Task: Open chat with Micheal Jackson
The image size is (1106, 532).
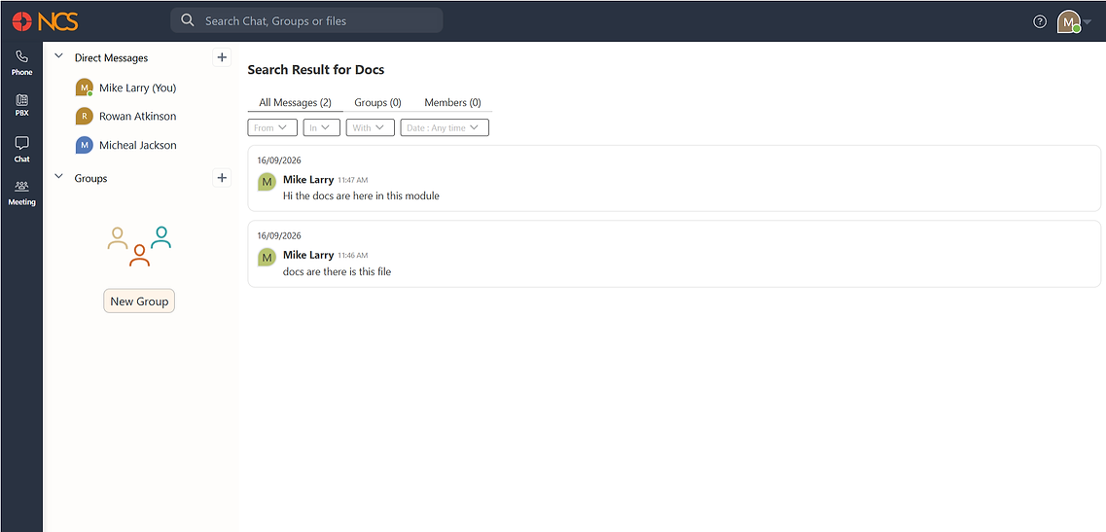Action: 137,145
